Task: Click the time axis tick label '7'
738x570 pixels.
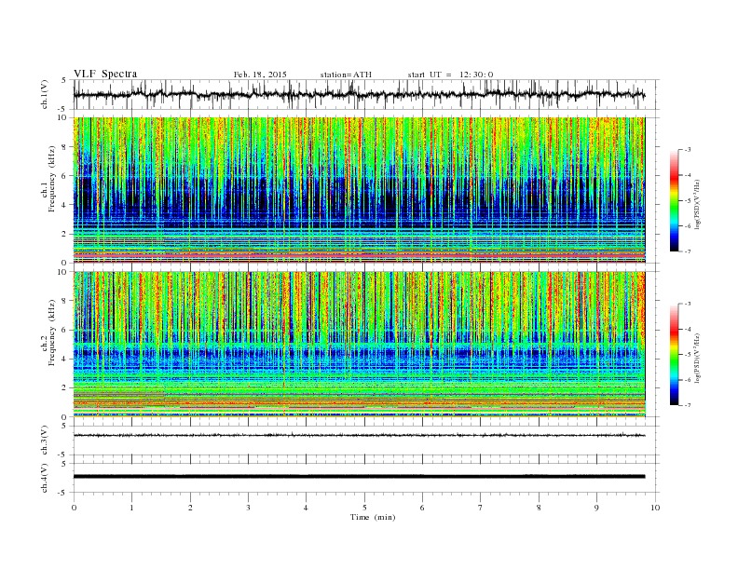Action: pos(481,508)
